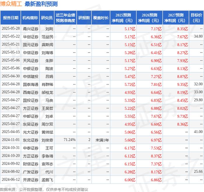Click the 中信证券 institution cell
This screenshot has height=192, width=204.
coord(31,53)
